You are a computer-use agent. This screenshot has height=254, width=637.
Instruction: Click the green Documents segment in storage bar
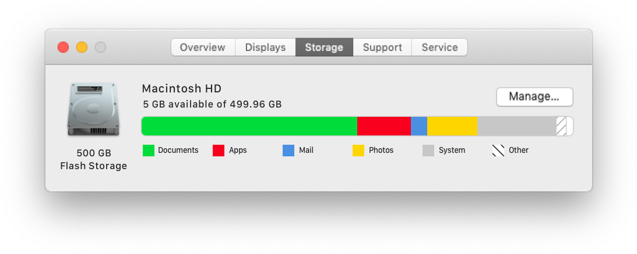click(x=249, y=126)
